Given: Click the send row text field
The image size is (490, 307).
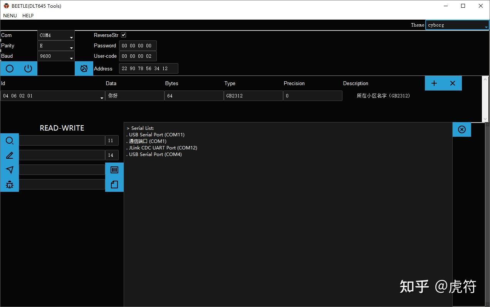Looking at the screenshot, I should (x=62, y=170).
